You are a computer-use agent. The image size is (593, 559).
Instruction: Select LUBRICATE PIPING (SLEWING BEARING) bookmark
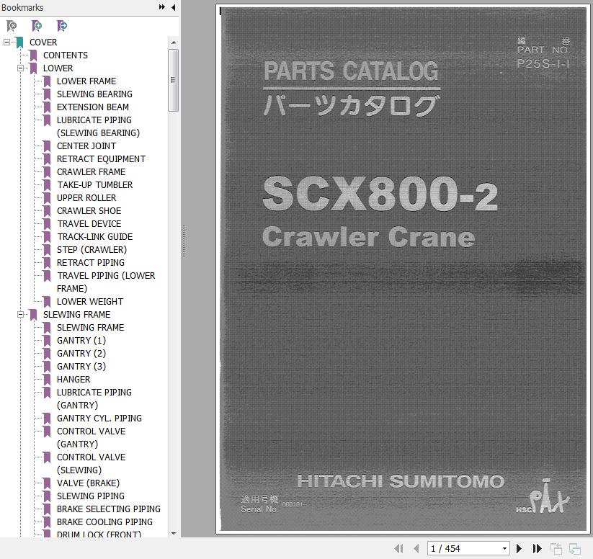pyautogui.click(x=98, y=127)
